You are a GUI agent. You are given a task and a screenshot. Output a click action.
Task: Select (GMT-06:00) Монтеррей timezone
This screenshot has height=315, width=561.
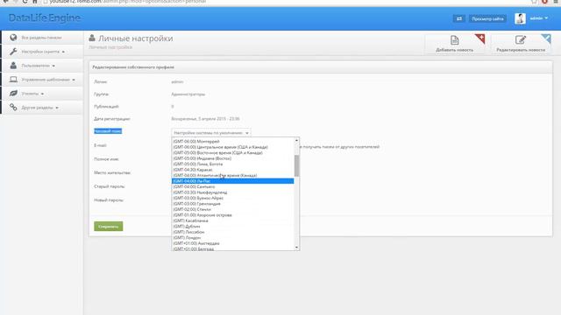(232, 142)
